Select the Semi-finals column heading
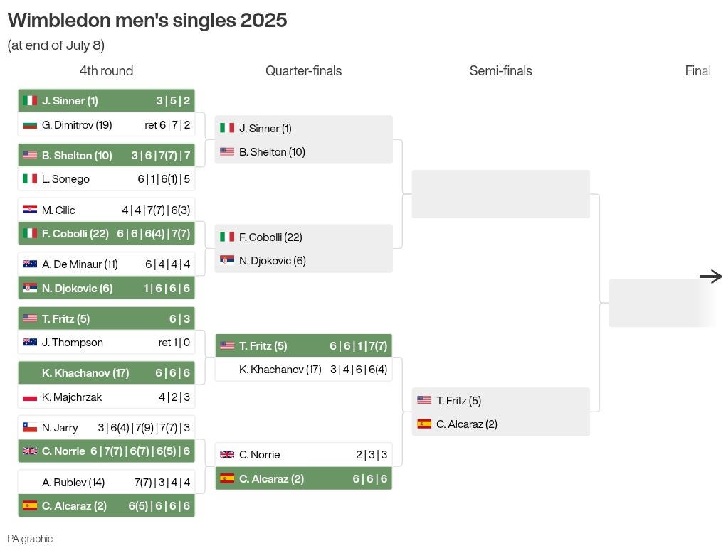The image size is (726, 553). pos(500,71)
